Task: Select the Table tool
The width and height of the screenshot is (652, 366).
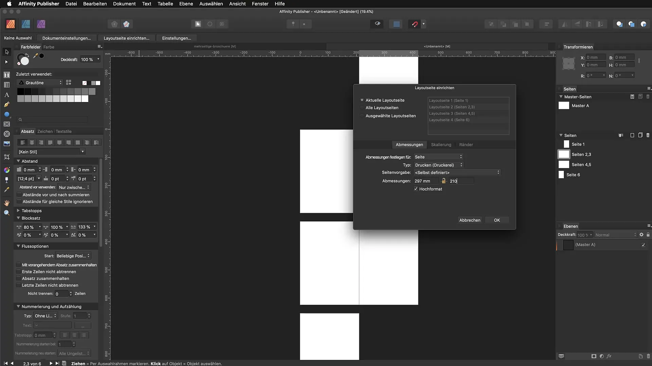Action: pyautogui.click(x=6, y=85)
